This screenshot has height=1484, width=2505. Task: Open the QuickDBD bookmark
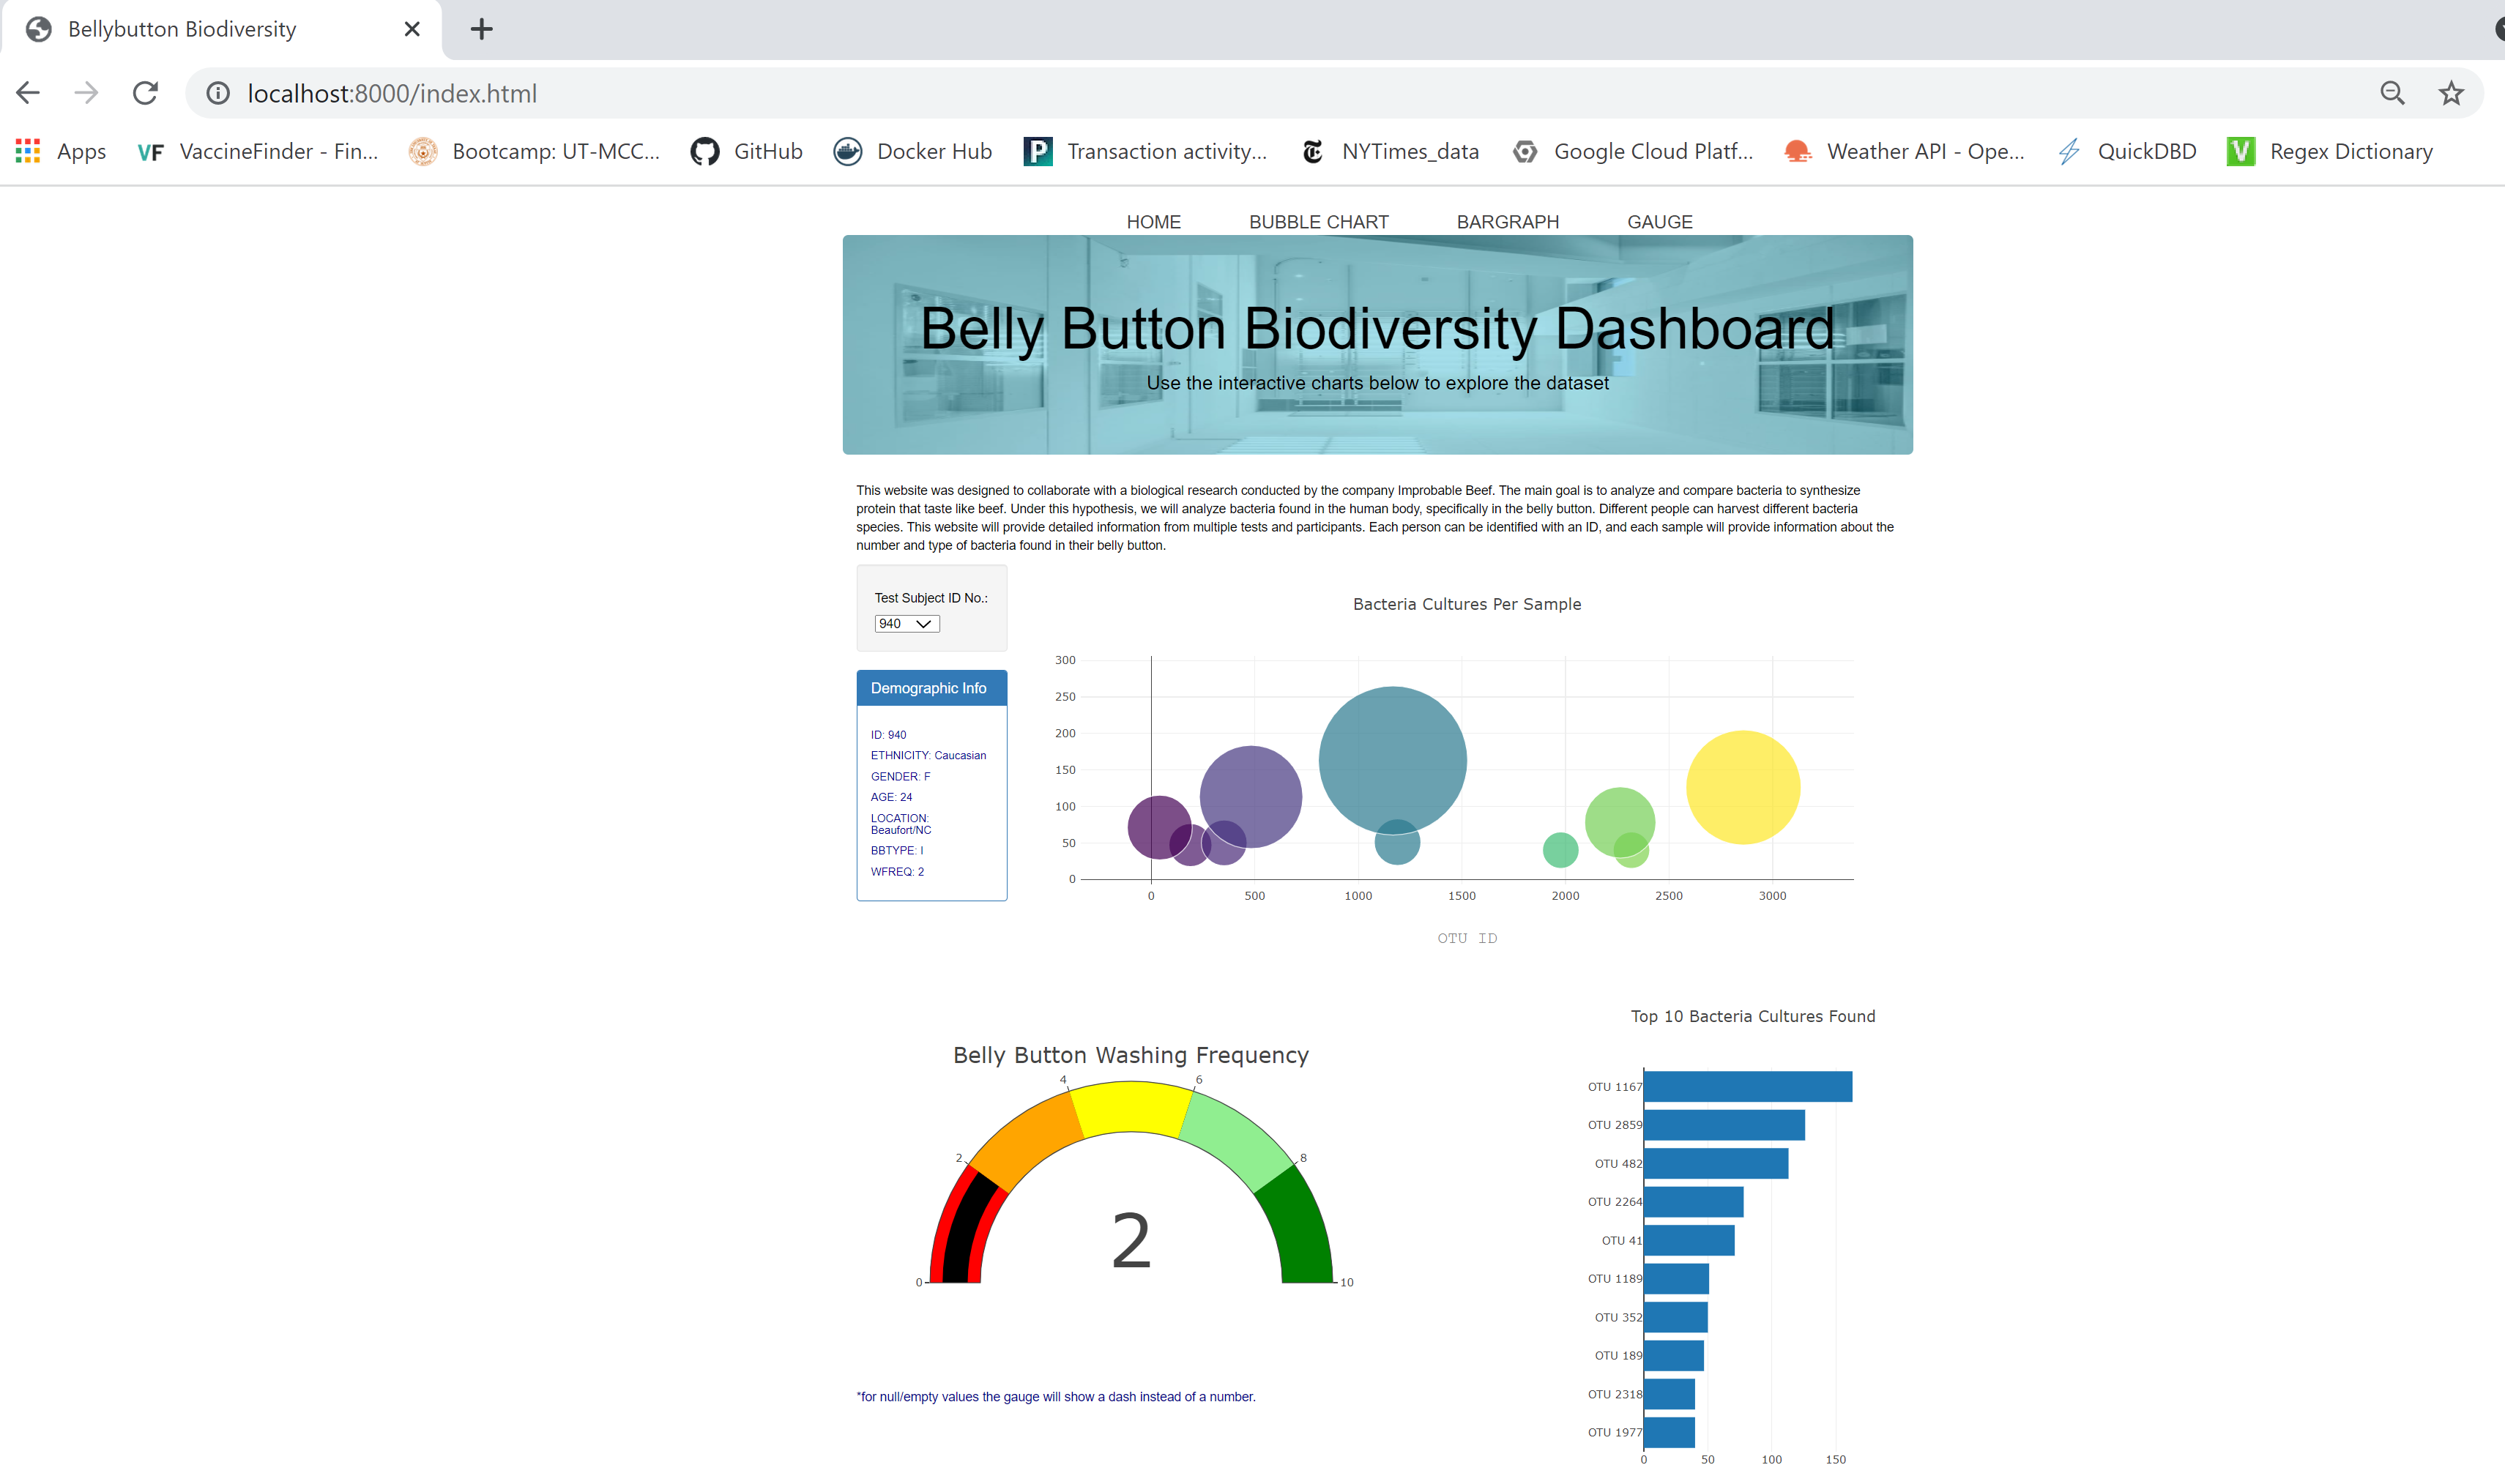(2146, 151)
